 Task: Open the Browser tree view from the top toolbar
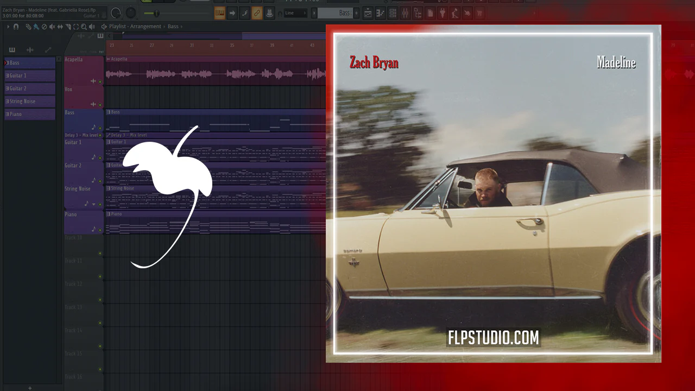[417, 13]
